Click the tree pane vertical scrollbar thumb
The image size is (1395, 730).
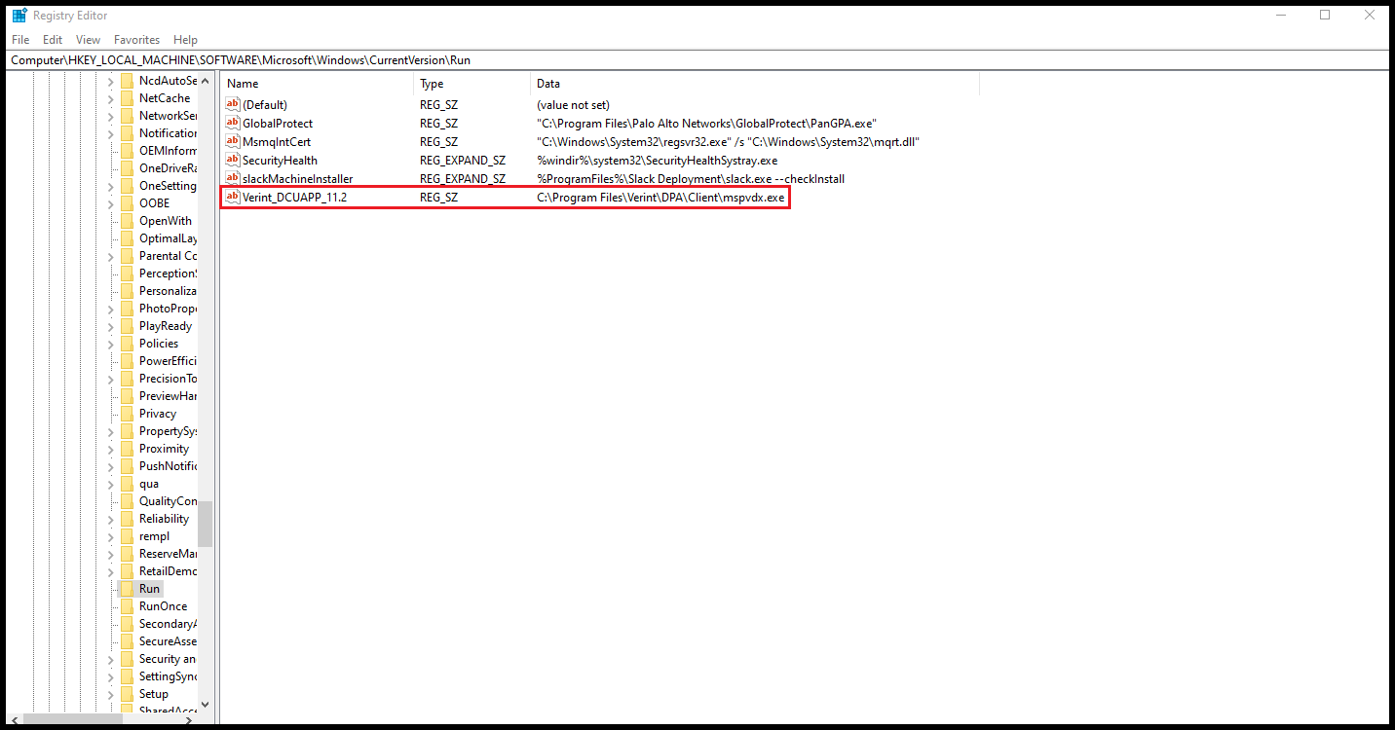(205, 524)
